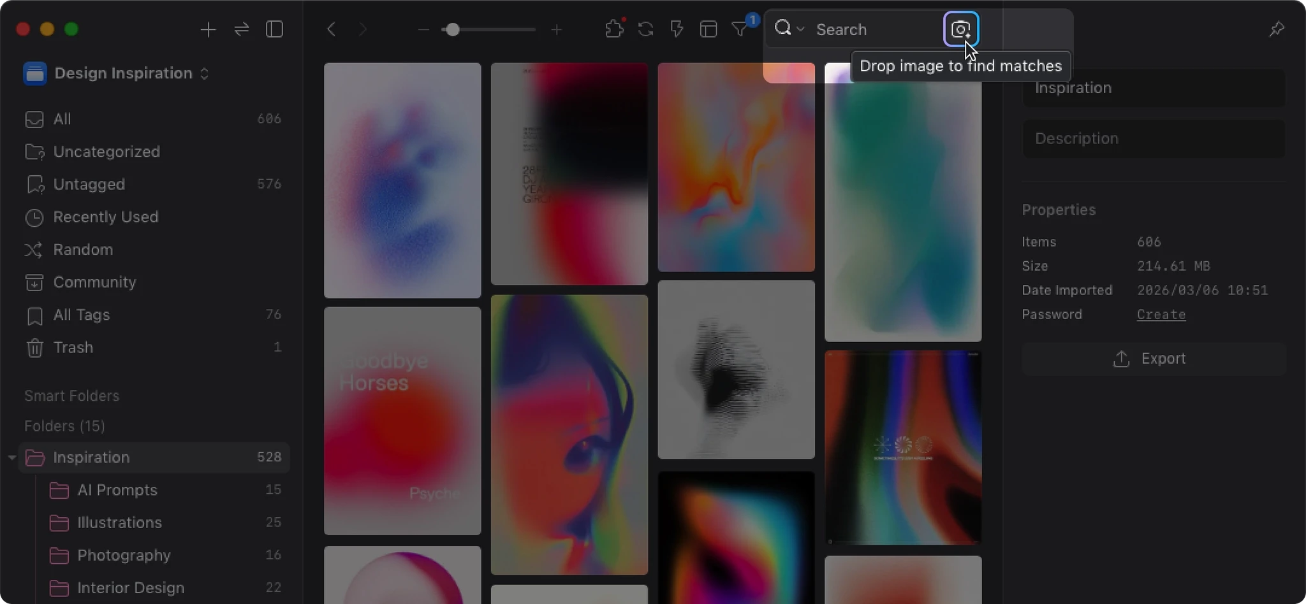Pin the inspector panel
This screenshot has height=604, width=1306.
coord(1276,29)
